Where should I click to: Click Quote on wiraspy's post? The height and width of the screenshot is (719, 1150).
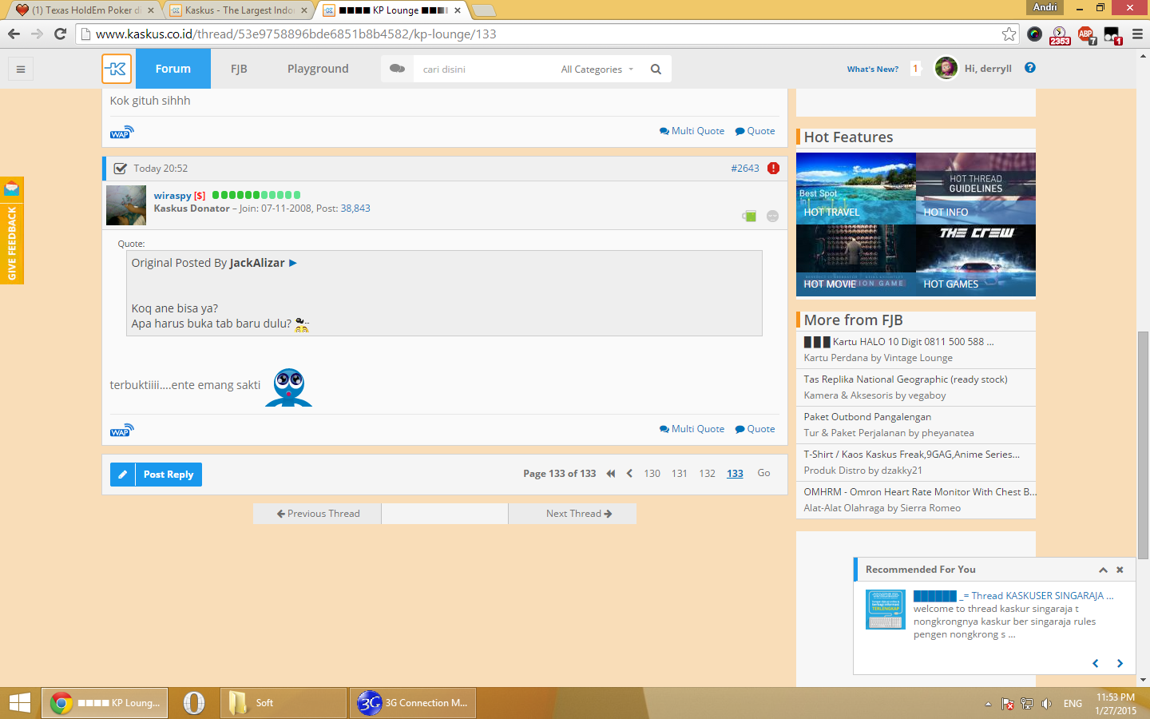point(755,429)
